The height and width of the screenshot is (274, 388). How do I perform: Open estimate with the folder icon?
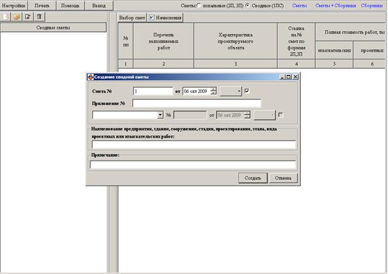(x=17, y=17)
